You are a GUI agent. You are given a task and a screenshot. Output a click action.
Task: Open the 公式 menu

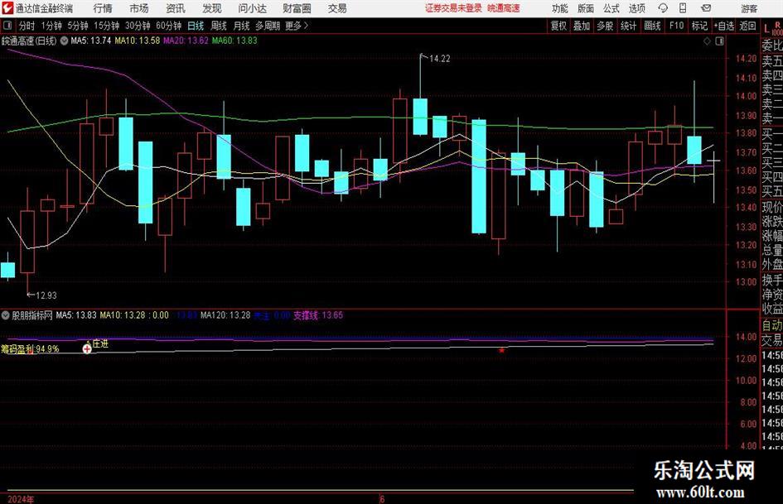(x=611, y=8)
